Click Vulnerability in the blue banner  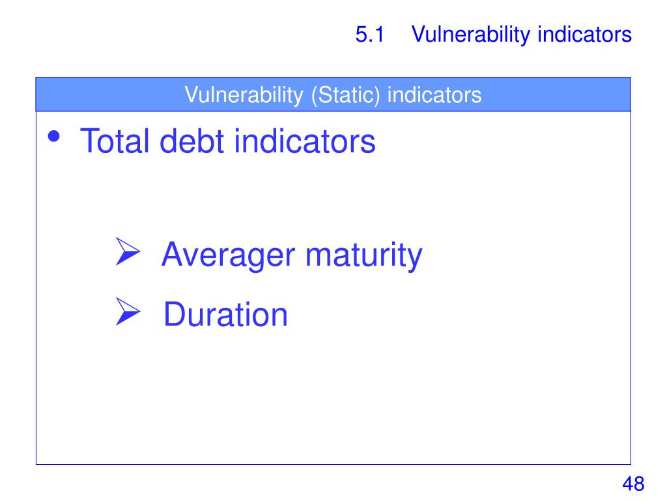point(244,95)
